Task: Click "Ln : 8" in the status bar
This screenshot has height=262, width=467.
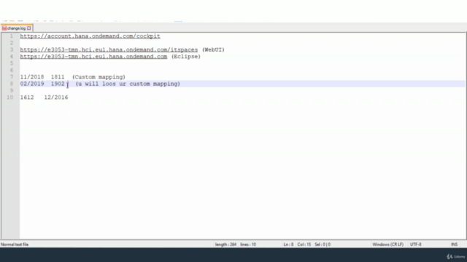Action: coord(288,245)
